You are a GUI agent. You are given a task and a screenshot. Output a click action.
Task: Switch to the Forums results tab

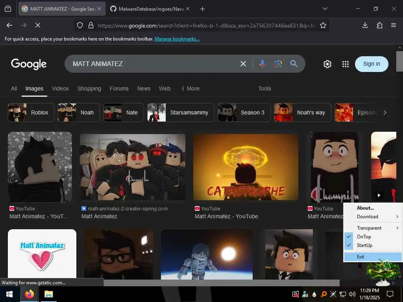119,88
